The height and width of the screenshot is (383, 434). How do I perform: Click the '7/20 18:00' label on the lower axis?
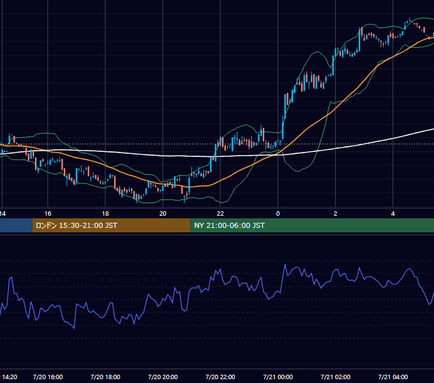pyautogui.click(x=105, y=377)
